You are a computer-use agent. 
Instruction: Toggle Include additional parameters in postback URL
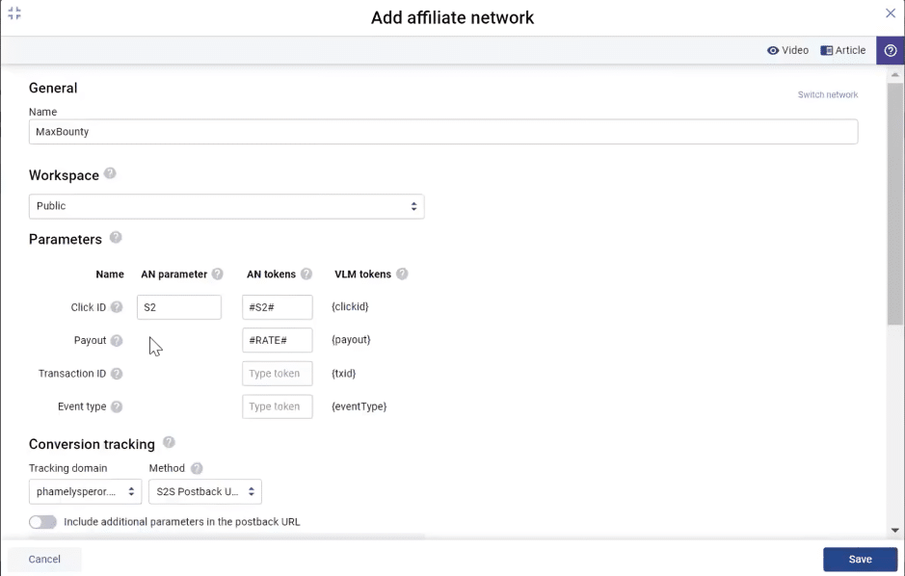coord(42,522)
